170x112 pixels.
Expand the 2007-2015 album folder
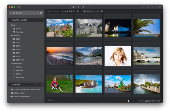(12, 60)
